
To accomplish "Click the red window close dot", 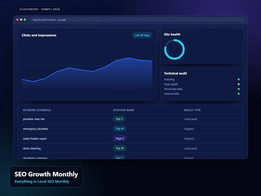I will click(x=17, y=20).
